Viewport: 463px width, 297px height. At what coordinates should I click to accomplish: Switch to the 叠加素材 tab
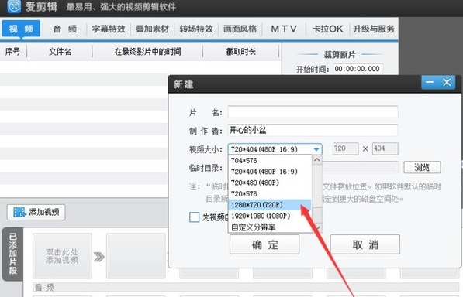pos(152,29)
